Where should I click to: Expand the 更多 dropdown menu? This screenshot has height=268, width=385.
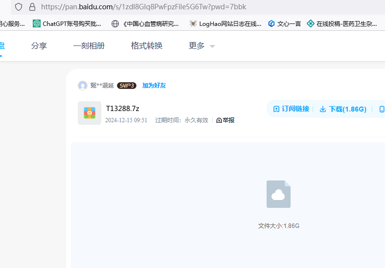[x=202, y=46]
